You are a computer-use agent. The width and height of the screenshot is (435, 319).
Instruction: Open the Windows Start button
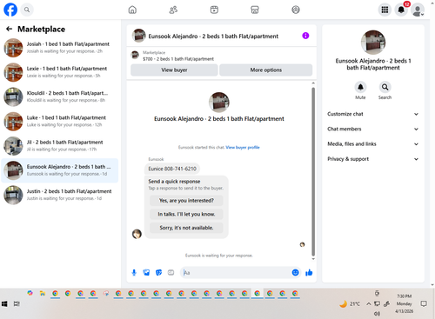pyautogui.click(x=4, y=303)
